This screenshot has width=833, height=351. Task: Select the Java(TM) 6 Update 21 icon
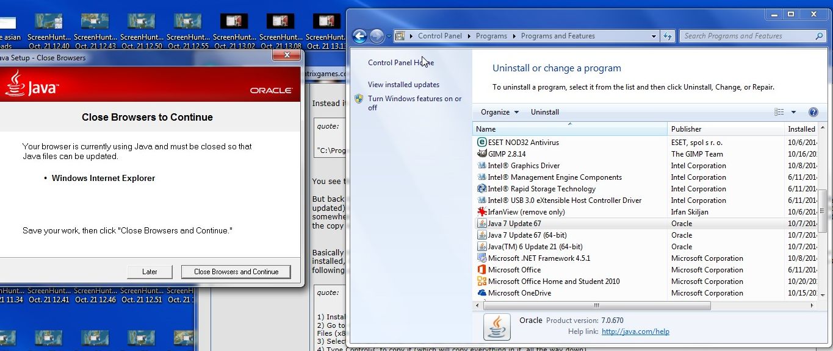(x=482, y=246)
